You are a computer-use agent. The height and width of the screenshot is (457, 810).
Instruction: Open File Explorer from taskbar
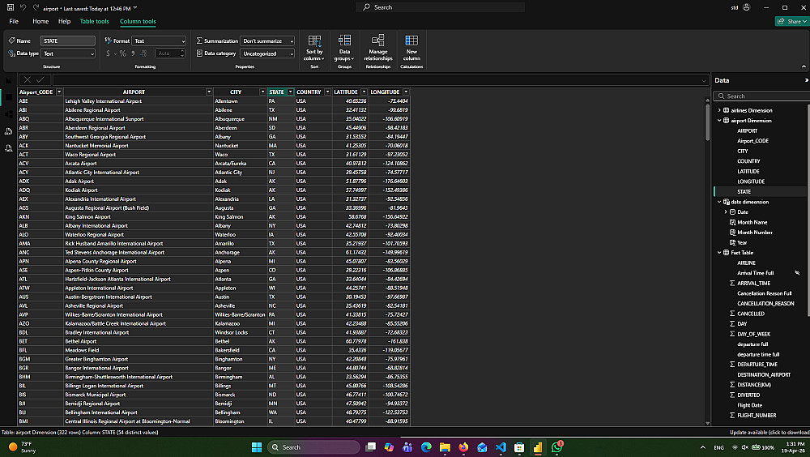[445, 447]
